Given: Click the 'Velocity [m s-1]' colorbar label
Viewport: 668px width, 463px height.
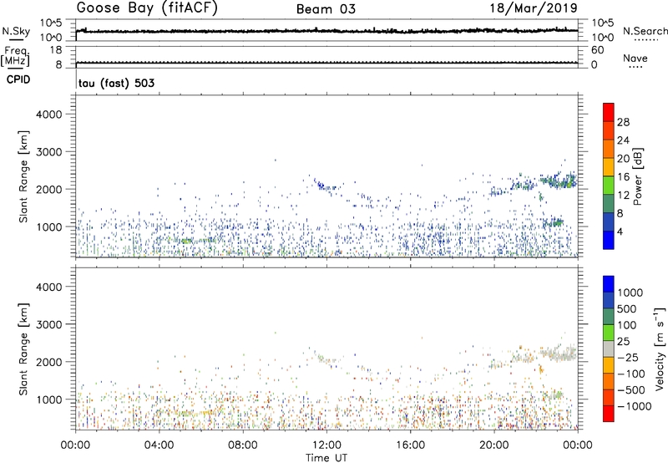Looking at the screenshot, I should point(660,349).
